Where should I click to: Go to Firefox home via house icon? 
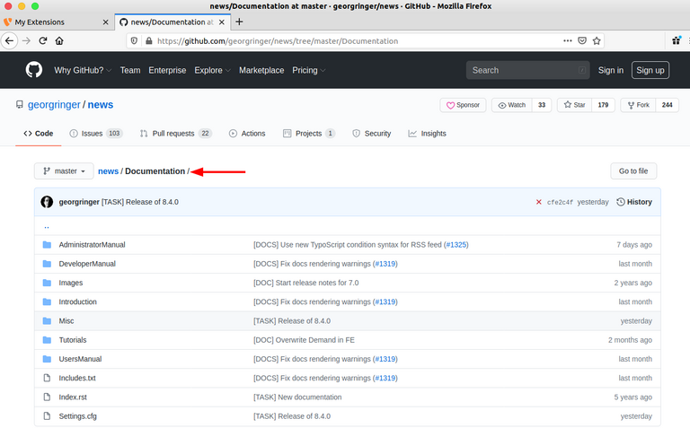pos(59,40)
